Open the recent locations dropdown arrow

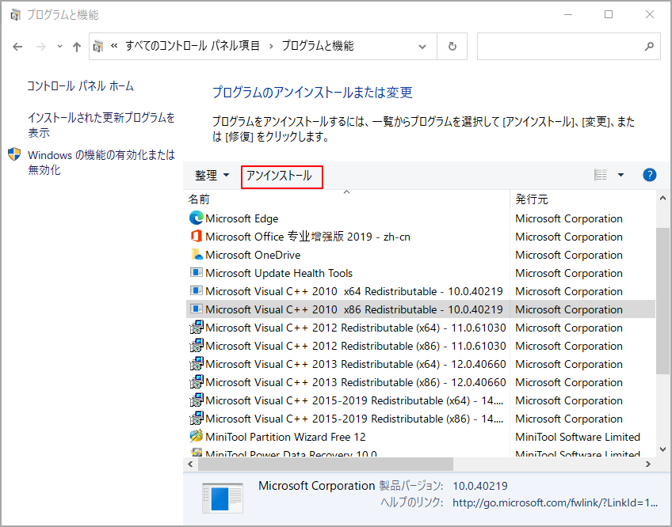click(x=59, y=46)
